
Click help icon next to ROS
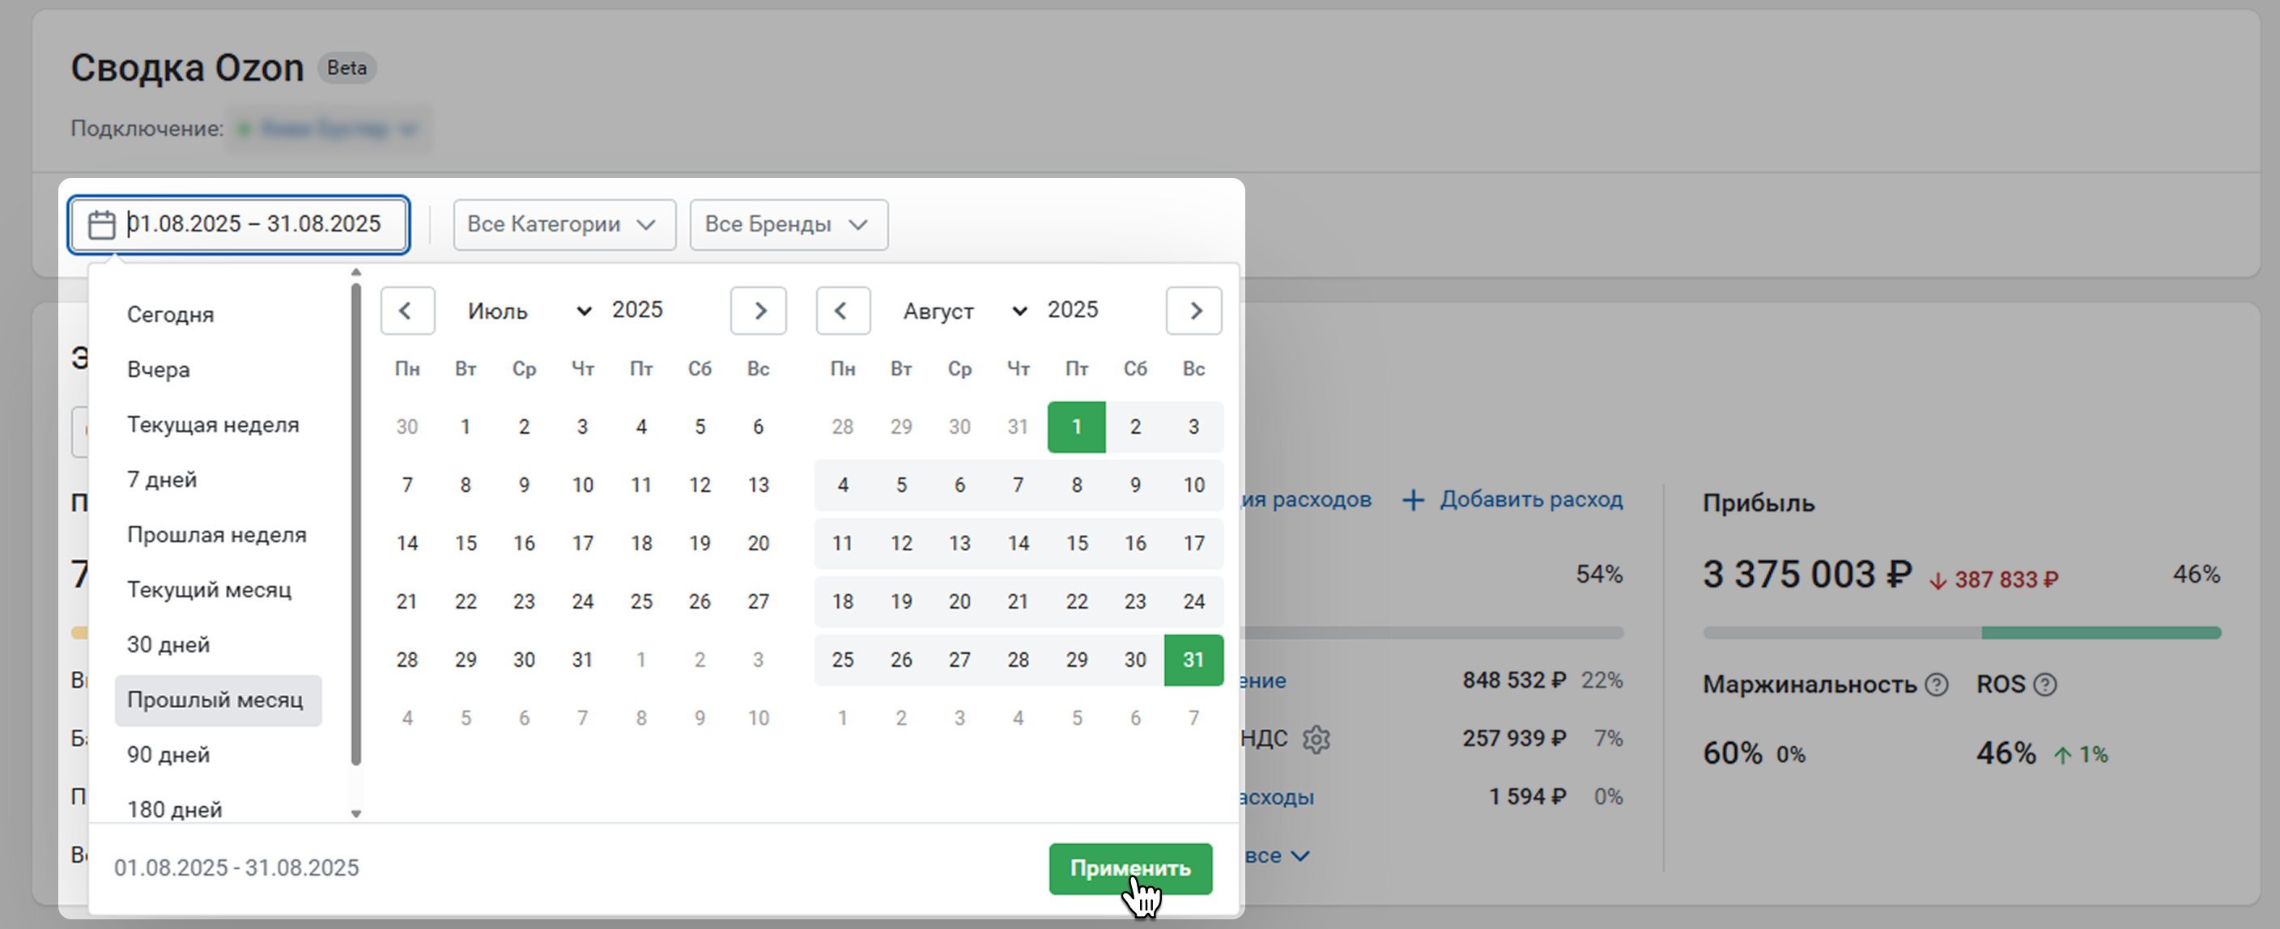2044,685
